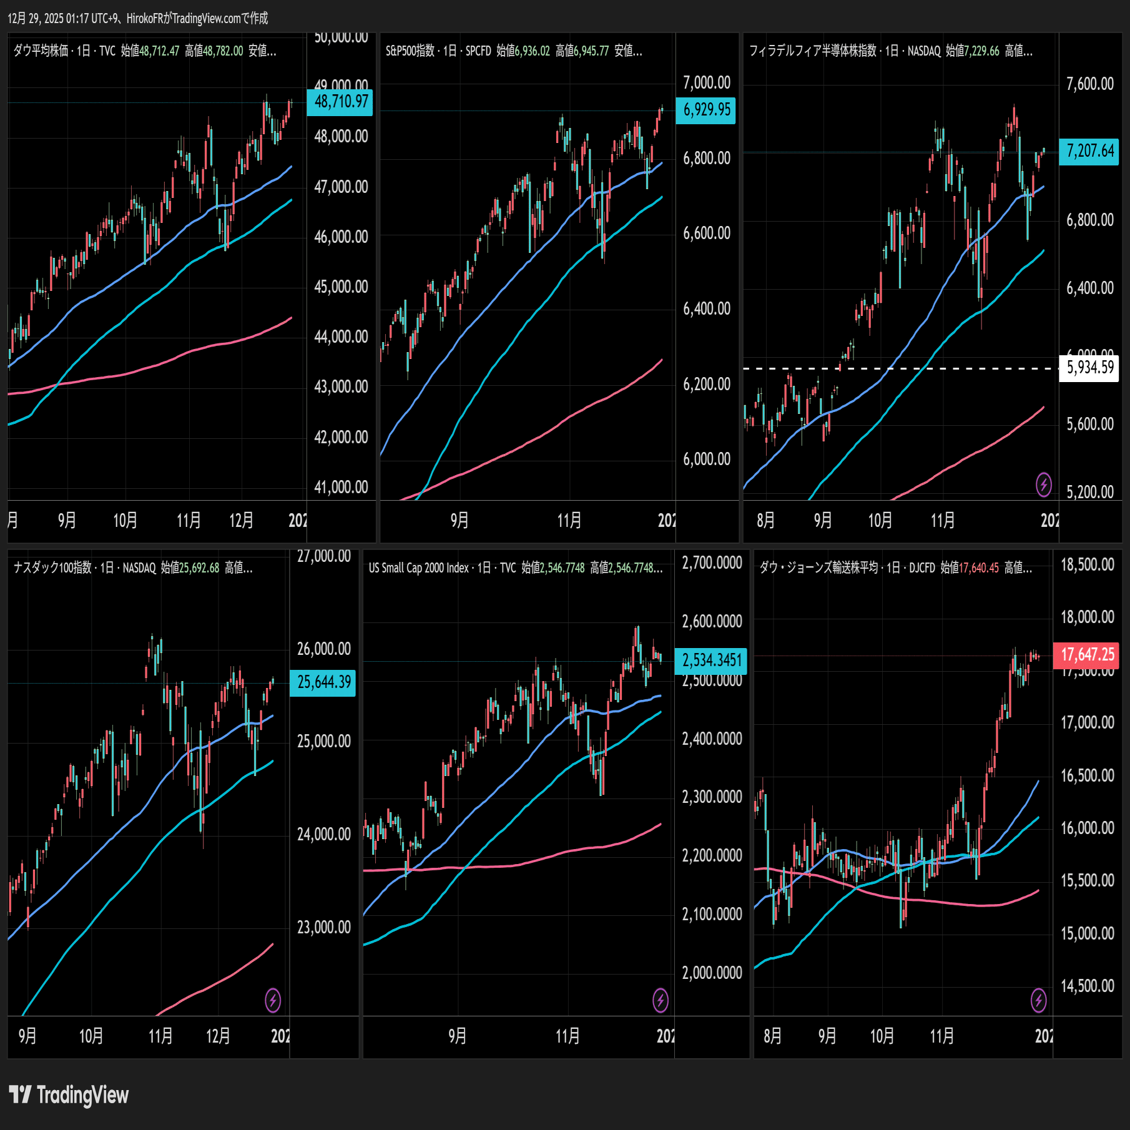Screen dimensions: 1130x1130
Task: Click 5,600.00 on the semiconductor price scale
Action: [x=1090, y=424]
